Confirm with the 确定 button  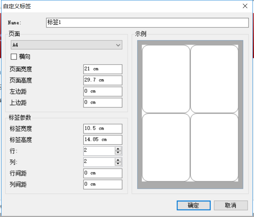click(194, 205)
